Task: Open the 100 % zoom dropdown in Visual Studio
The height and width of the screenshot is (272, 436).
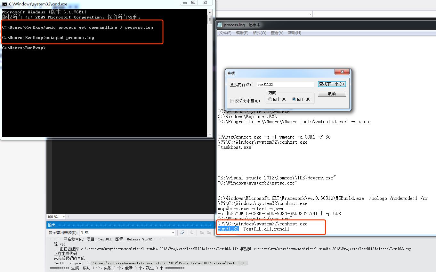Action: click(x=63, y=217)
